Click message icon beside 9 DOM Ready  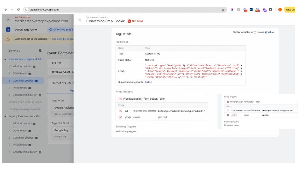30,74
